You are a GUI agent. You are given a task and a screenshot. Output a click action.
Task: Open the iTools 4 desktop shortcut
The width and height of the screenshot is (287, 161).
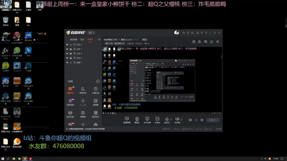pyautogui.click(x=17, y=67)
